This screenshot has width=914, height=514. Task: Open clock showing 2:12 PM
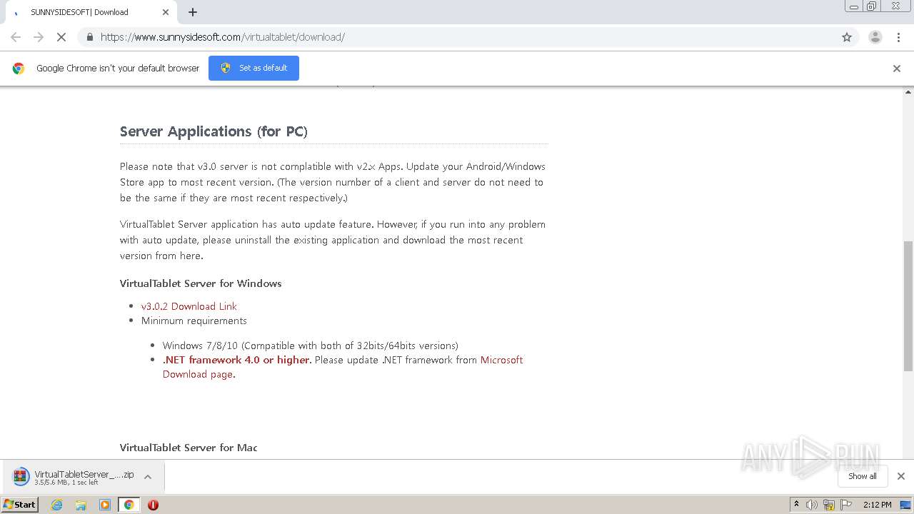877,505
